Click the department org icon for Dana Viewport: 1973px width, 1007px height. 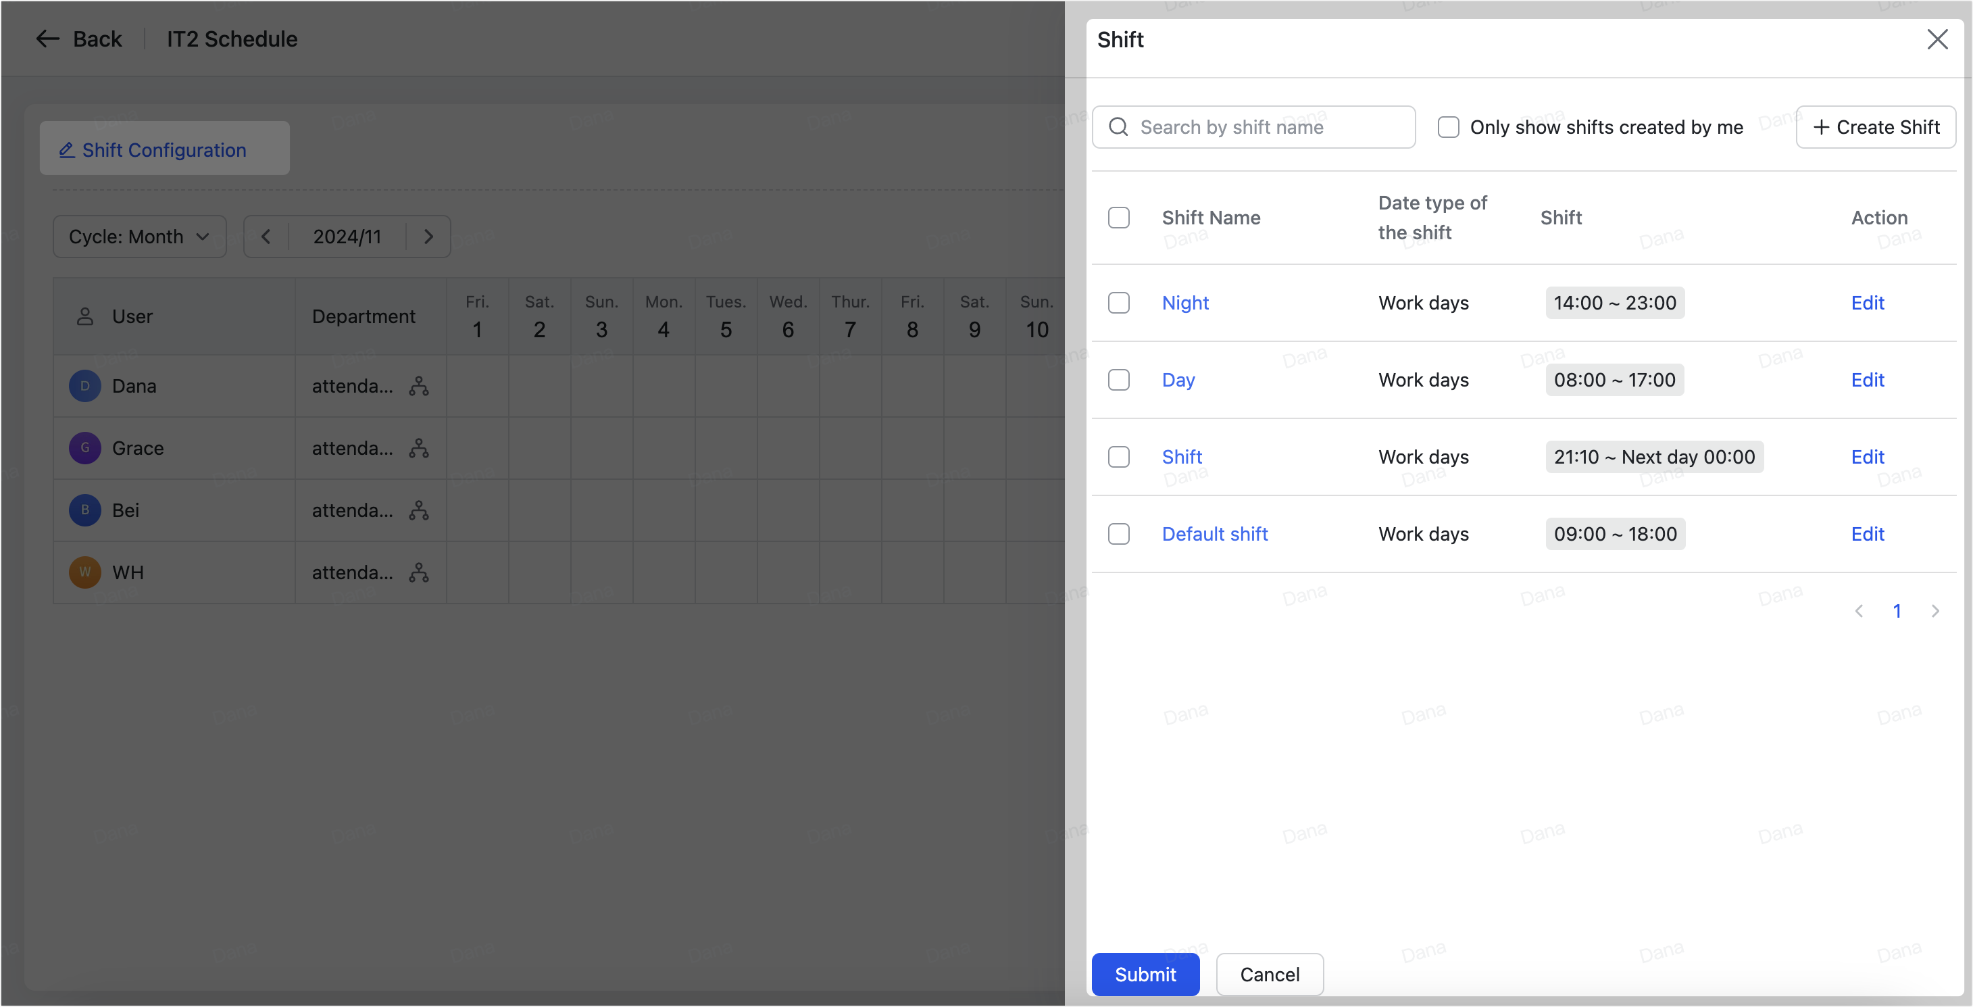[418, 387]
